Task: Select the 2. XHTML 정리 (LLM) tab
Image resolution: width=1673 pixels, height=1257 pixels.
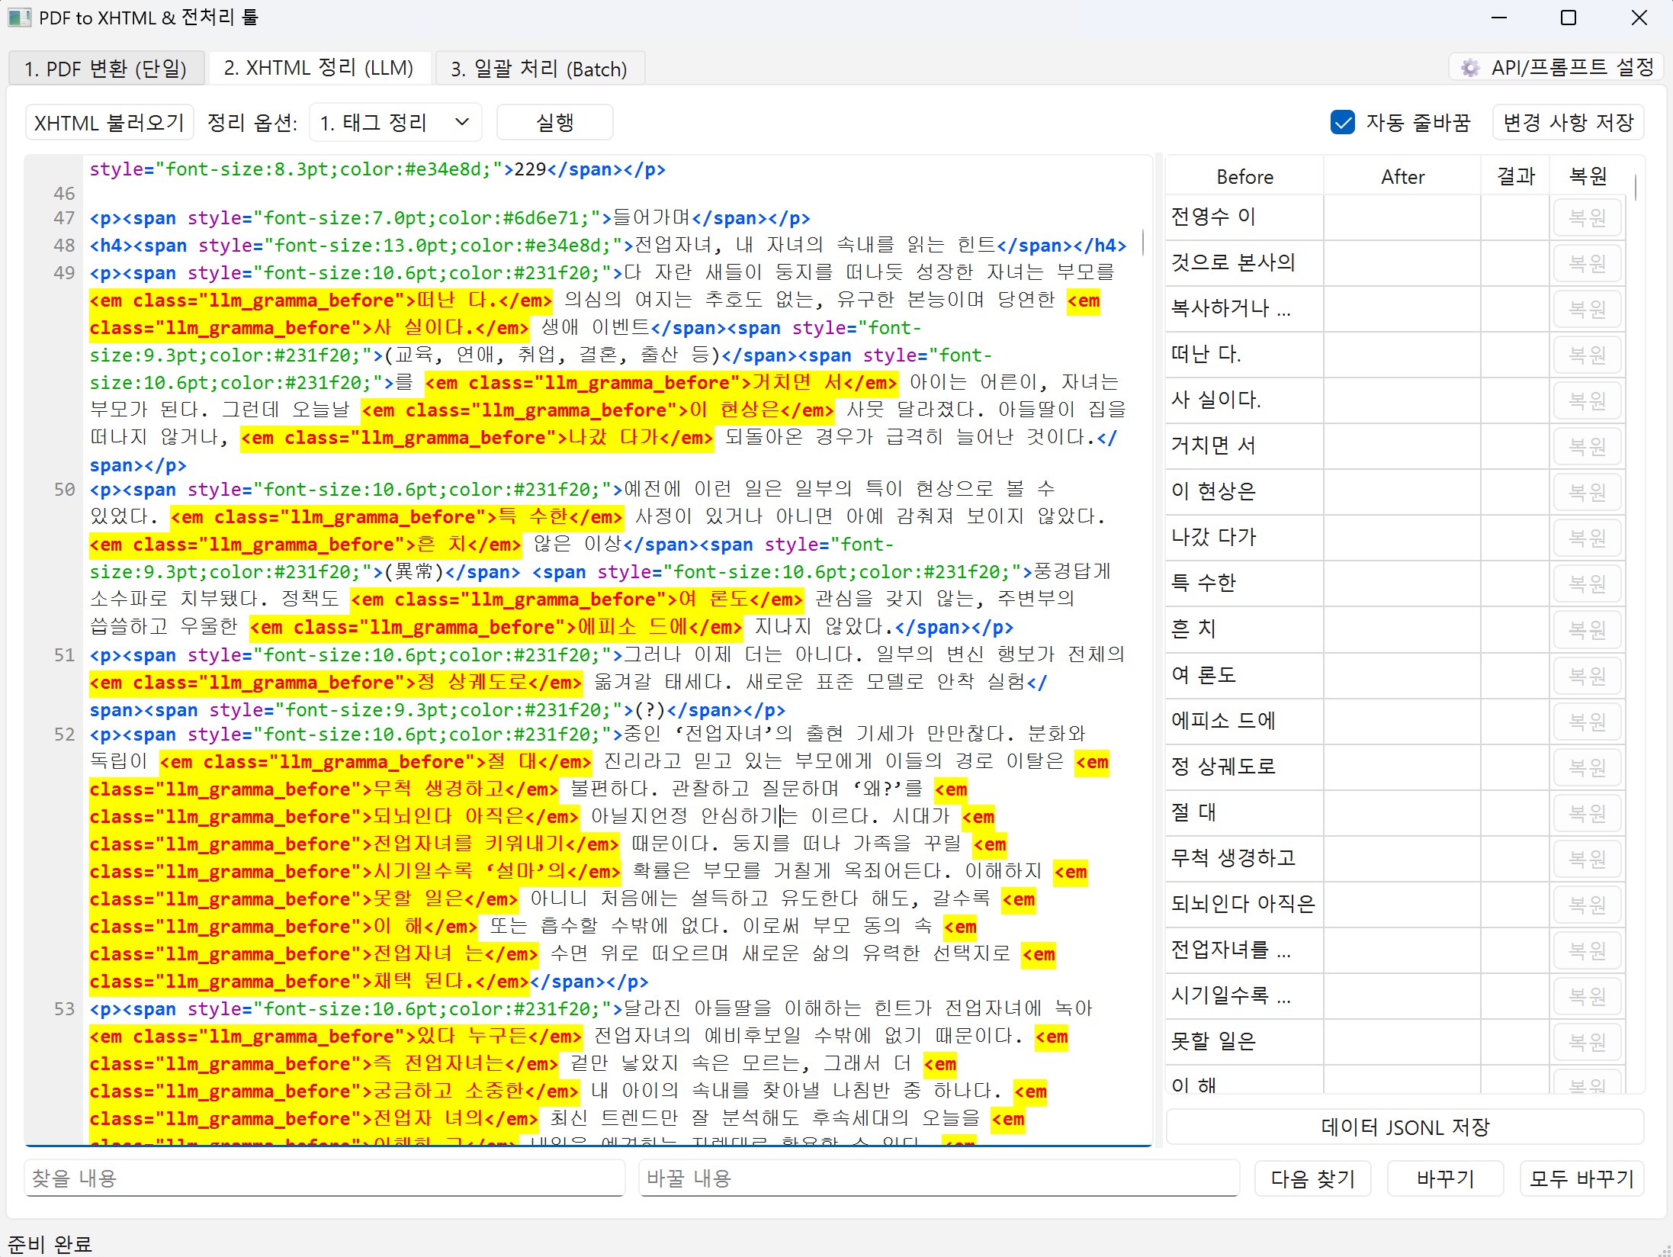Action: point(319,69)
